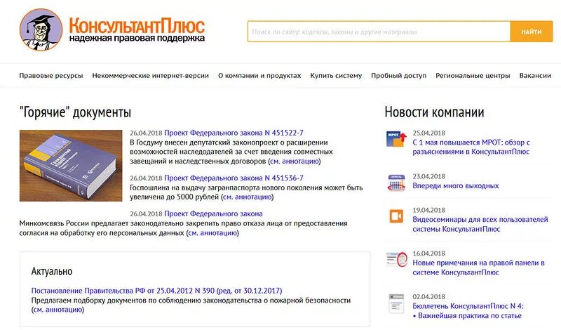
Task: Open Некоммерческие интернет-версии menu item
Action: click(x=151, y=76)
